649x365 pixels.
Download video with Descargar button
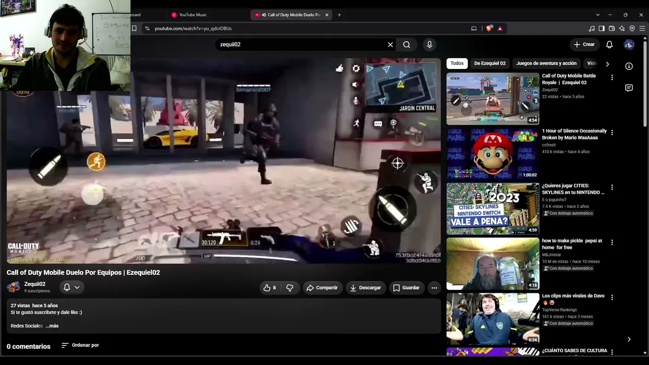(366, 287)
